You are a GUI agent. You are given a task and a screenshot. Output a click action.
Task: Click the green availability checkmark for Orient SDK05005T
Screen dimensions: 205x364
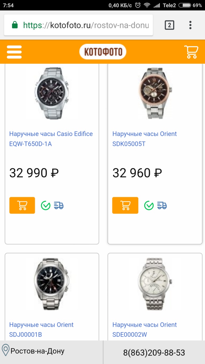tap(149, 205)
